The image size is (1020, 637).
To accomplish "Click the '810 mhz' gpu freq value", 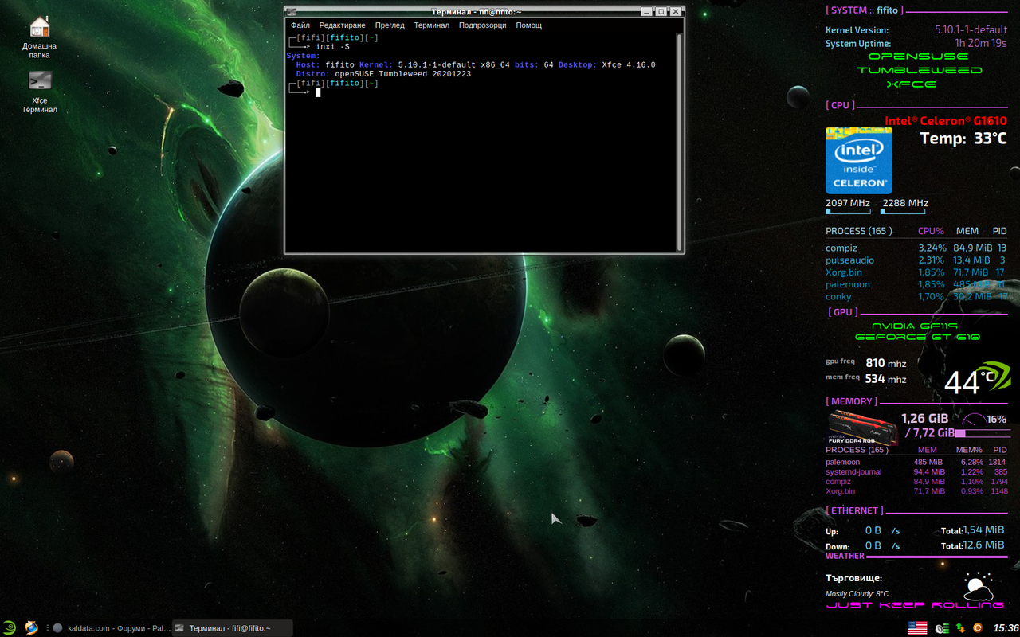I will pos(886,363).
